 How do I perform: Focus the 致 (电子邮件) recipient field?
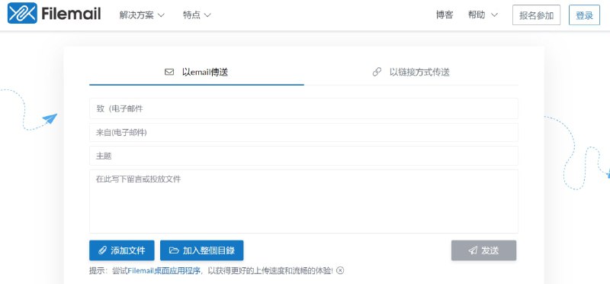tap(303, 108)
